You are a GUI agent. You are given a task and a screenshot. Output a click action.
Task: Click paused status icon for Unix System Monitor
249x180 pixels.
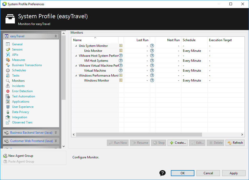[121, 46]
